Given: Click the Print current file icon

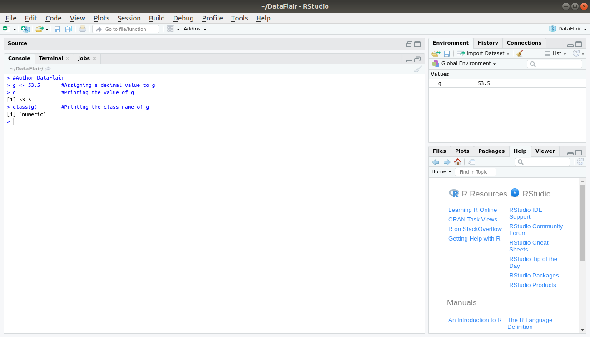Looking at the screenshot, I should [82, 29].
